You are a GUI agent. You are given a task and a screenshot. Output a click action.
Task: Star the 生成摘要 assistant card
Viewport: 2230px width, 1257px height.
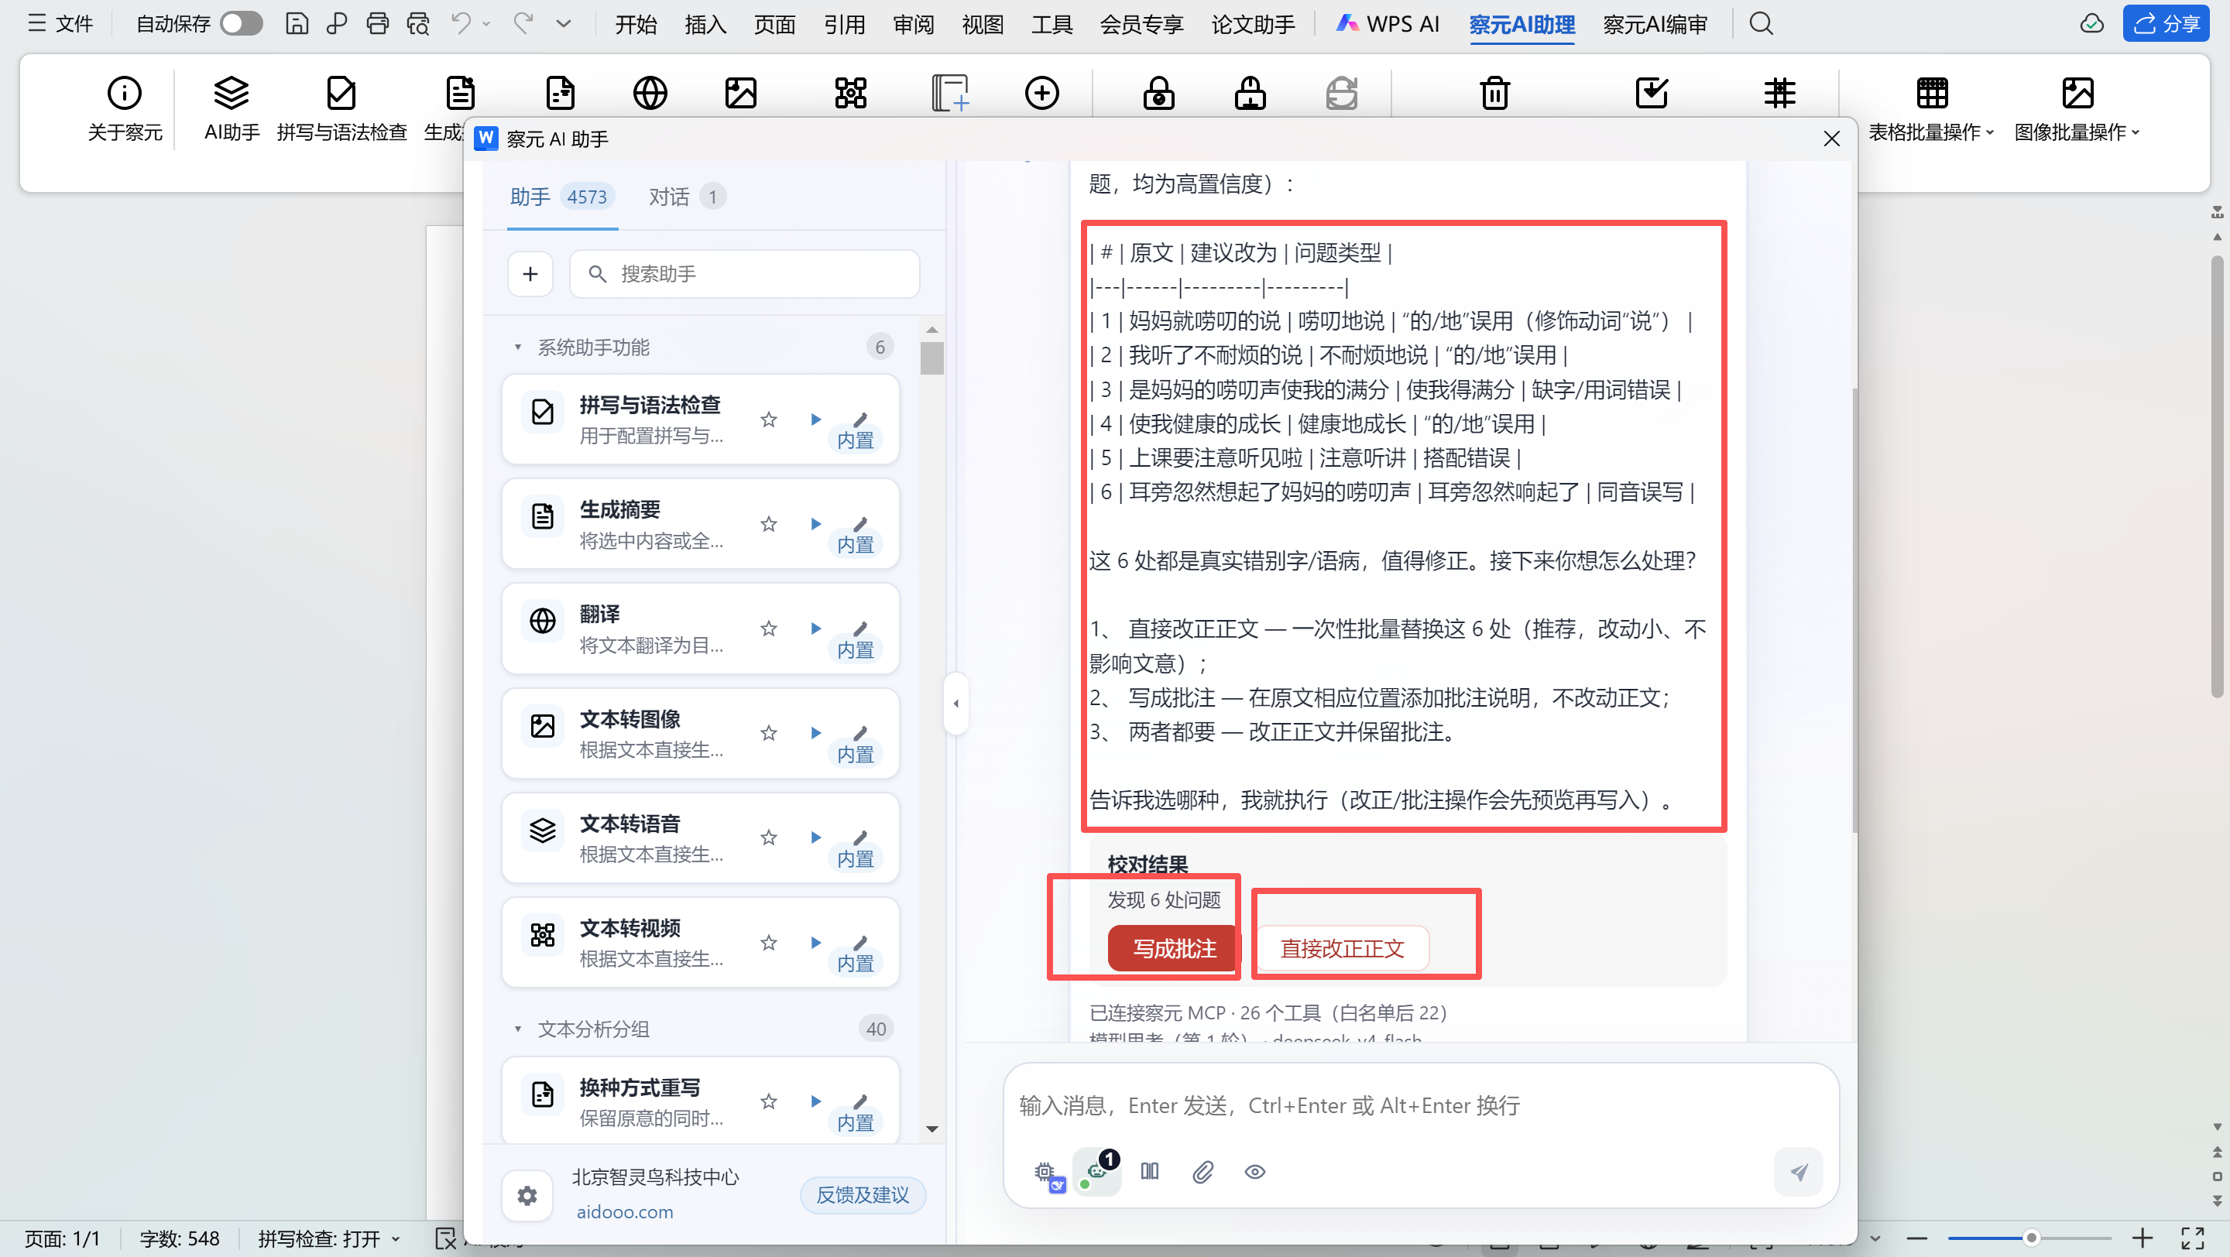769,524
